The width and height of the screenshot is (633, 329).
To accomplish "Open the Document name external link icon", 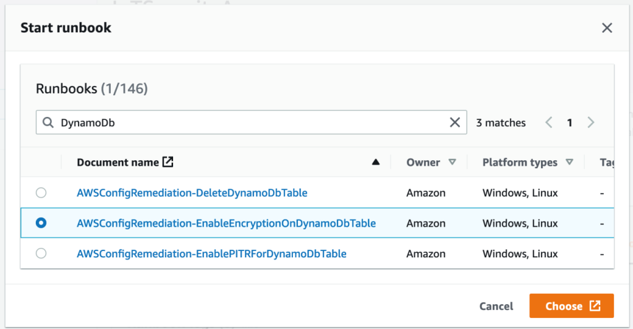I will point(168,162).
